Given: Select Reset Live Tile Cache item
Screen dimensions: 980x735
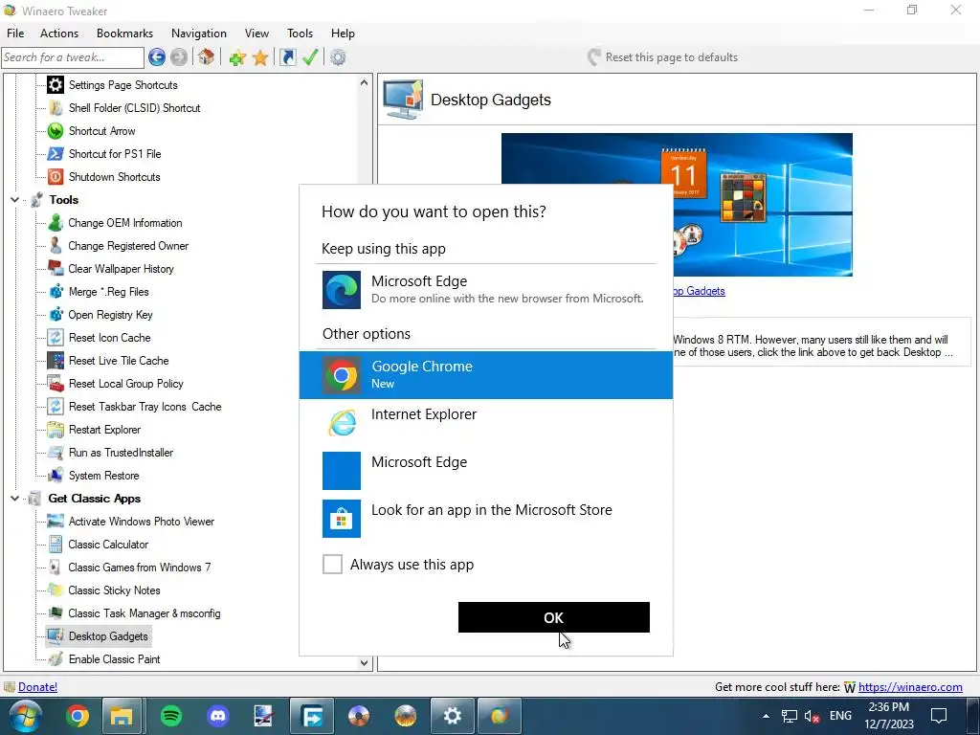Looking at the screenshot, I should click(x=118, y=361).
